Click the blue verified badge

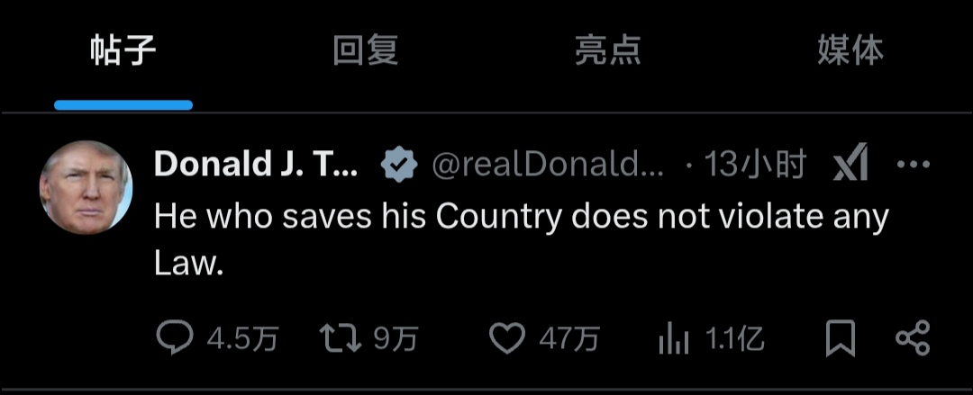point(397,165)
